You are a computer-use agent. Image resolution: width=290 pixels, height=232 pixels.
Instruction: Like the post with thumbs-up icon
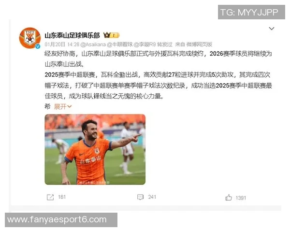point(229,197)
